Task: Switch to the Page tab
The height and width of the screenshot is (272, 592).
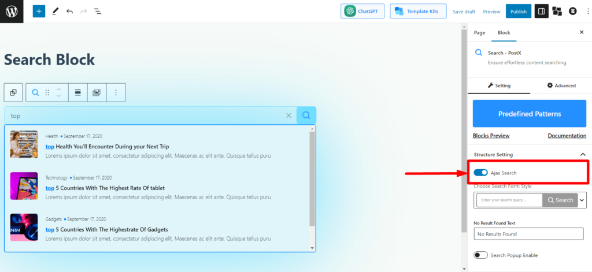Action: click(x=479, y=33)
